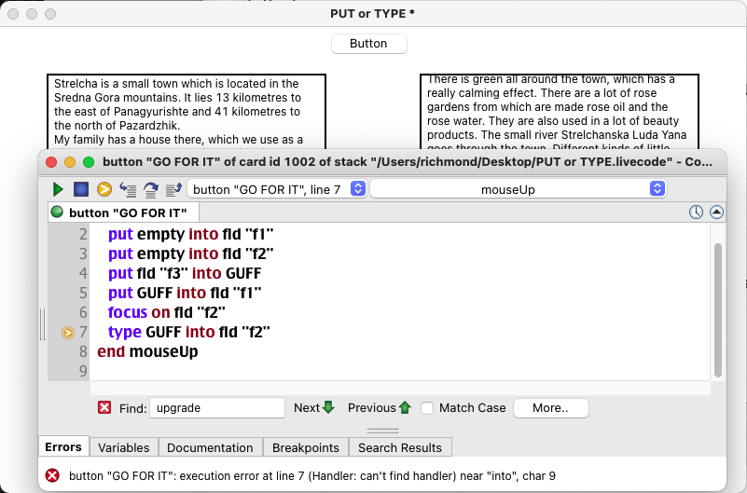Image resolution: width=747 pixels, height=493 pixels.
Task: Click the script editor vertical scrollbar
Action: [717, 308]
